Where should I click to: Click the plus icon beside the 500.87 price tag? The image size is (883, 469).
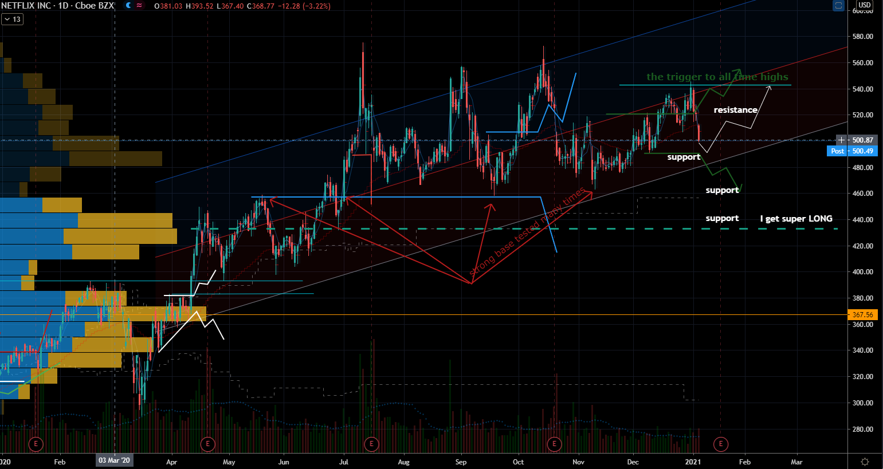coord(841,140)
